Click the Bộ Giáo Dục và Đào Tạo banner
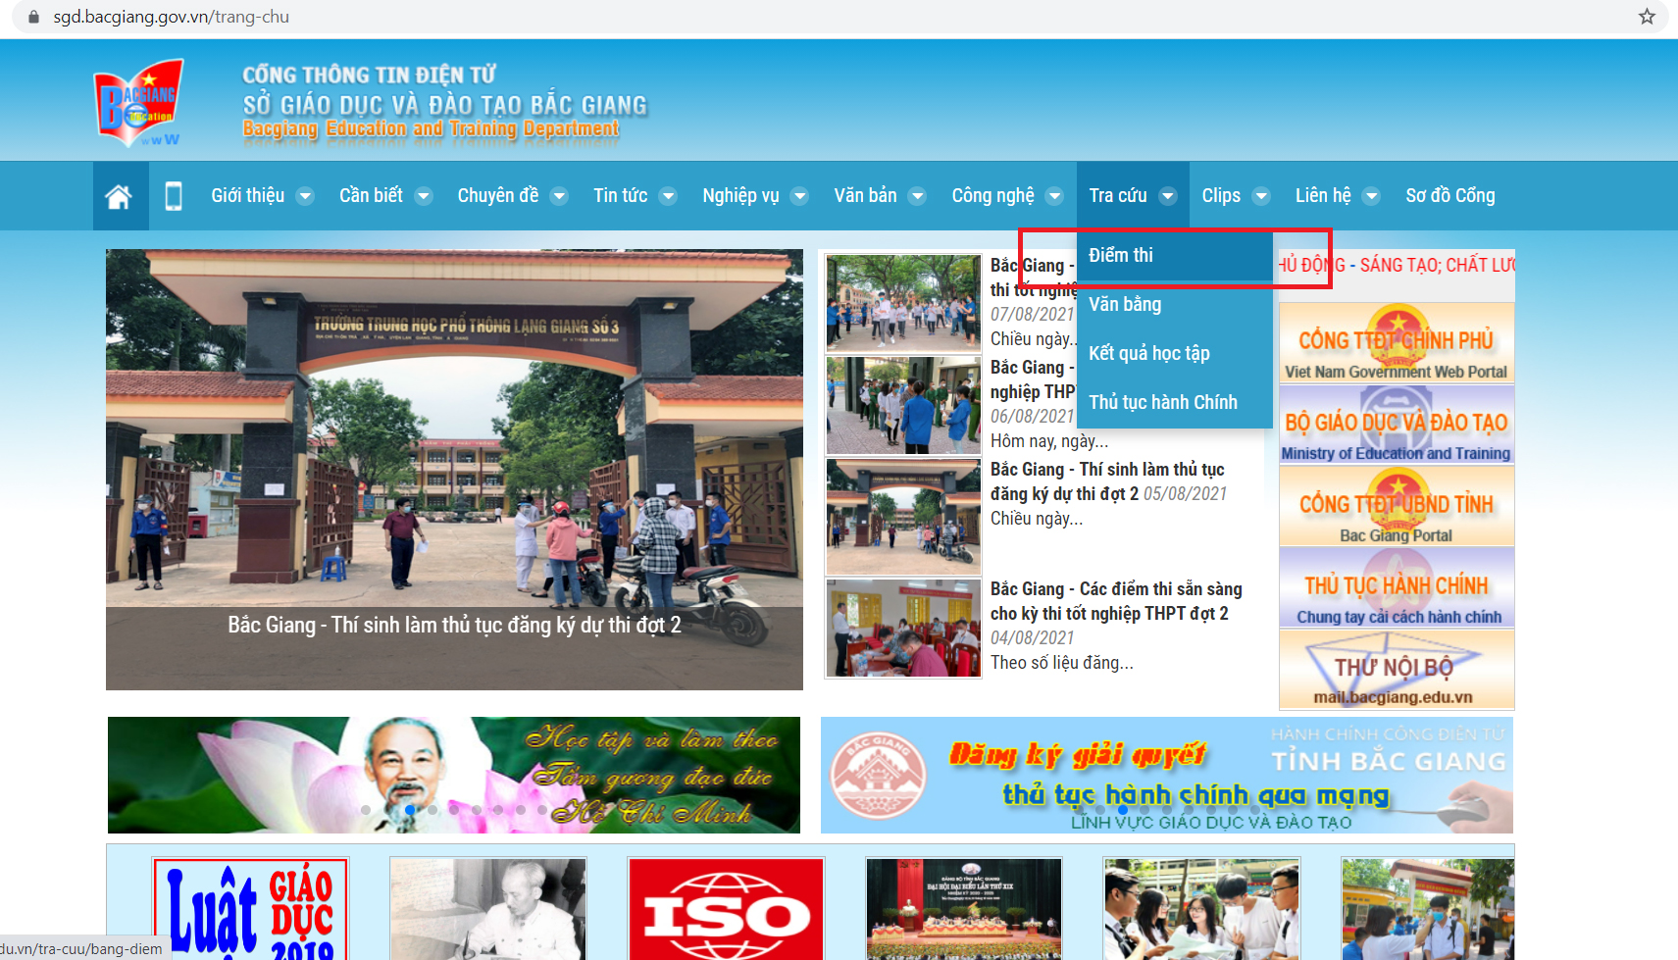The image size is (1678, 960). [x=1396, y=424]
